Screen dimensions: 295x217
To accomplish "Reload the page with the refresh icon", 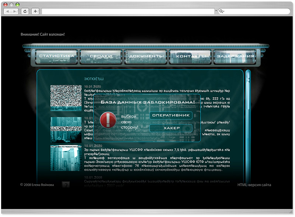I will tap(25, 11).
